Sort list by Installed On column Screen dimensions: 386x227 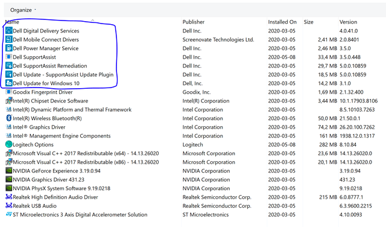282,22
